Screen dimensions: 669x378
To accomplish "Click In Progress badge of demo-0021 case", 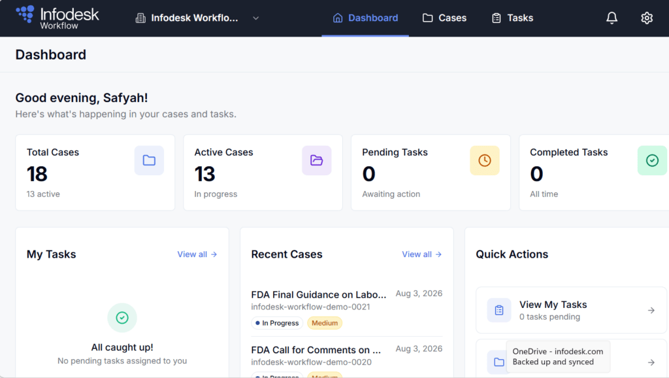I will (x=277, y=323).
